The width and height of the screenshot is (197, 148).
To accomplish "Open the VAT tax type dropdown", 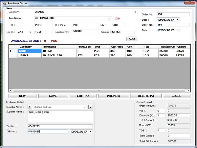I will (30, 32).
